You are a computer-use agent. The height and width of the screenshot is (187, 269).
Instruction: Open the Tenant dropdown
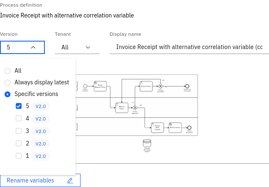[x=77, y=47]
